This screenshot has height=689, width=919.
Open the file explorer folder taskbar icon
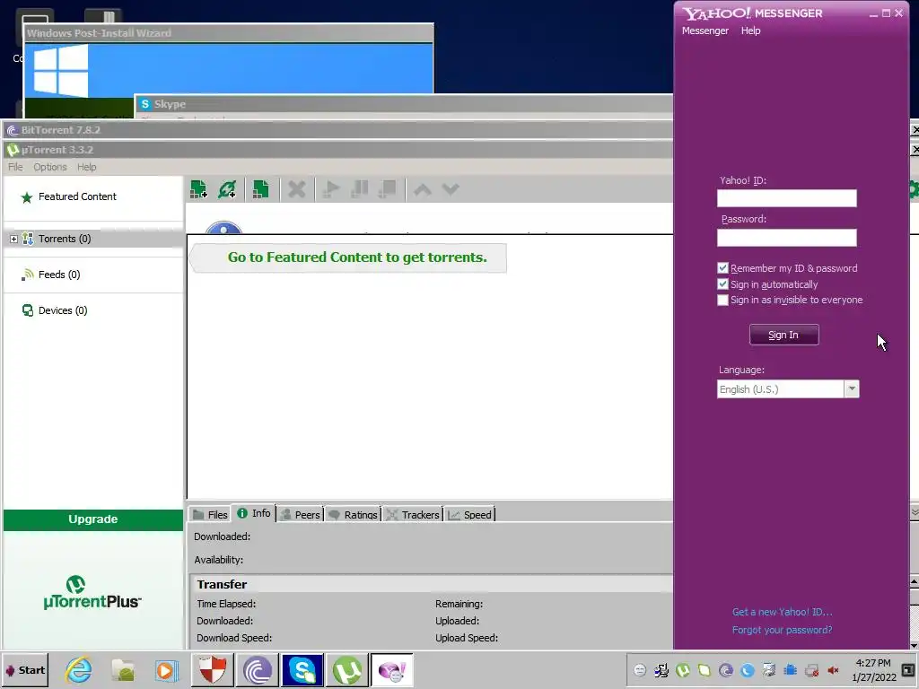pyautogui.click(x=123, y=670)
